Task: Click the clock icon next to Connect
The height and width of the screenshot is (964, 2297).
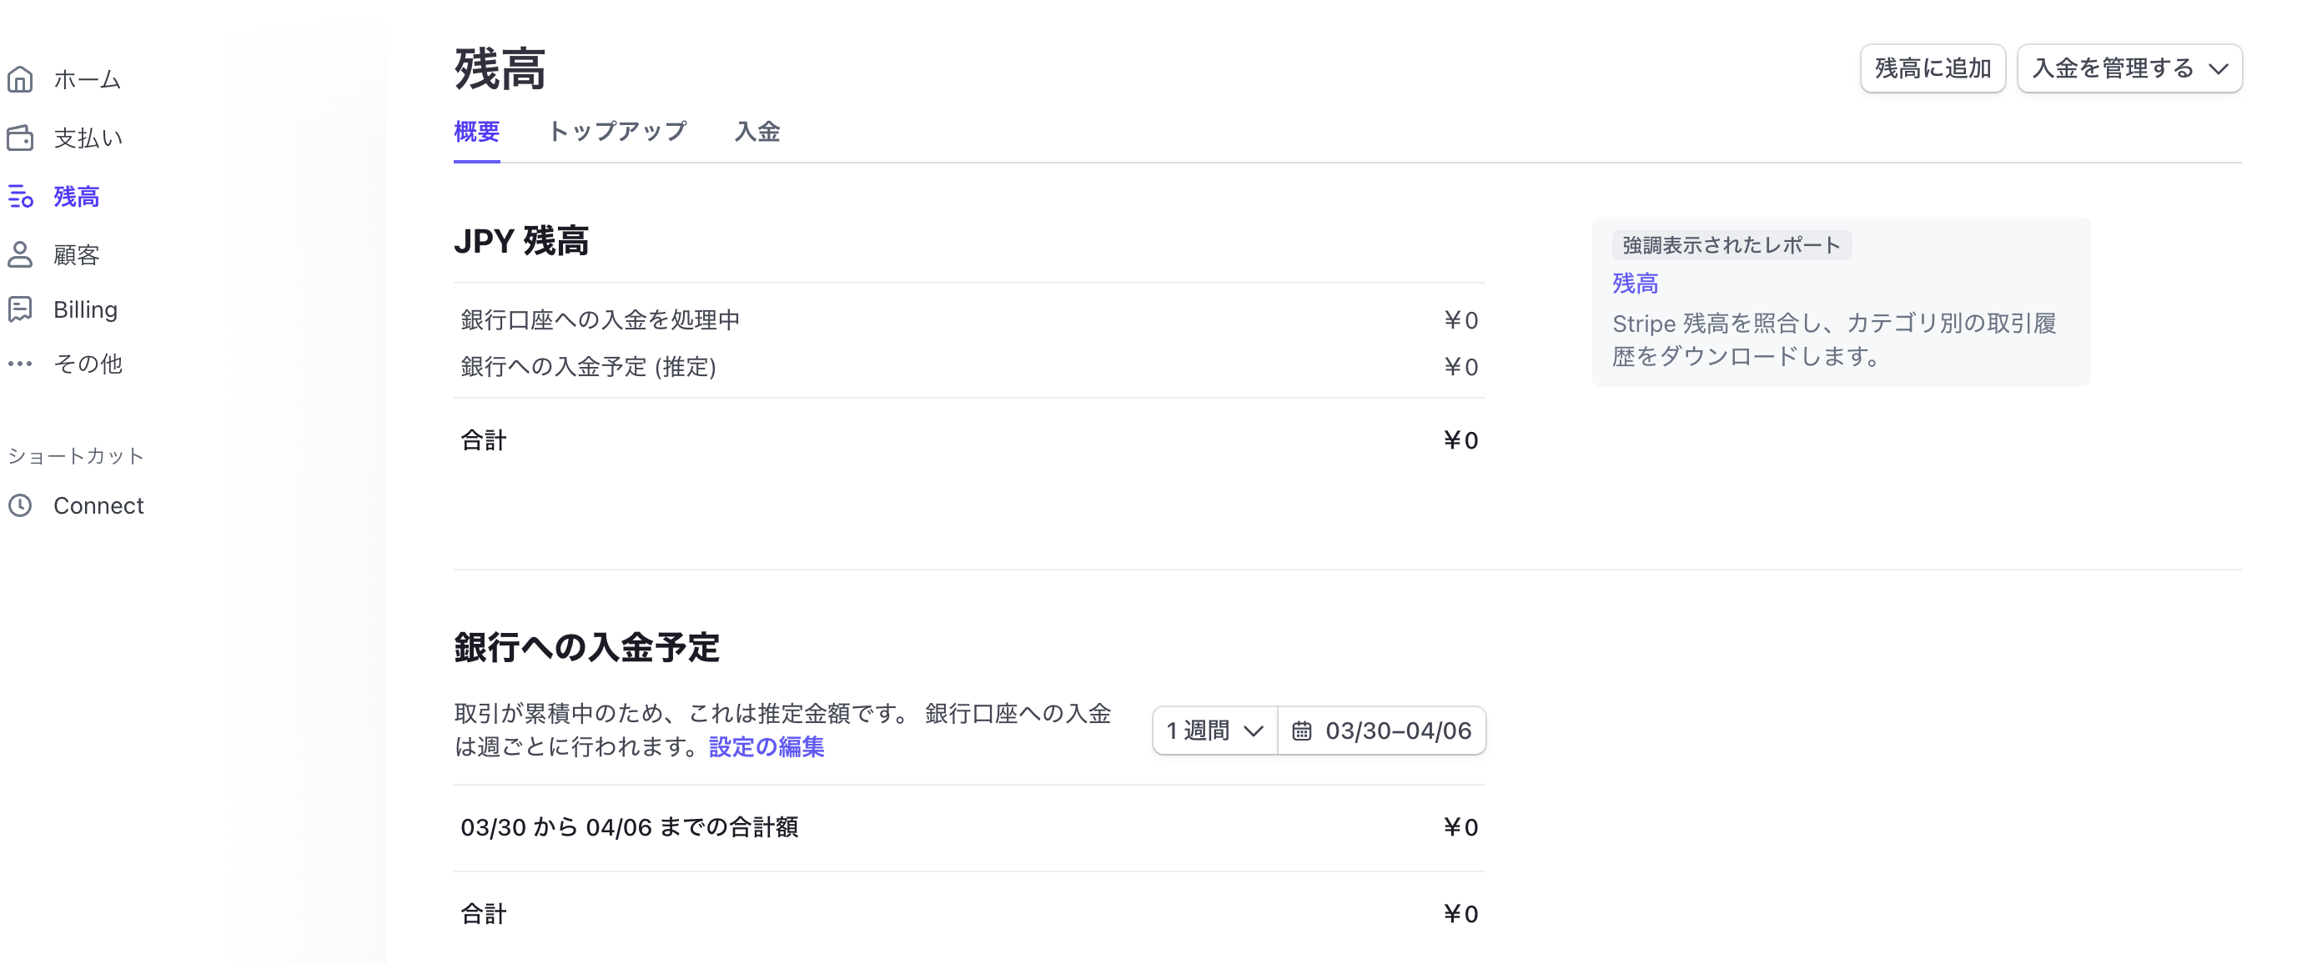Action: (x=20, y=505)
